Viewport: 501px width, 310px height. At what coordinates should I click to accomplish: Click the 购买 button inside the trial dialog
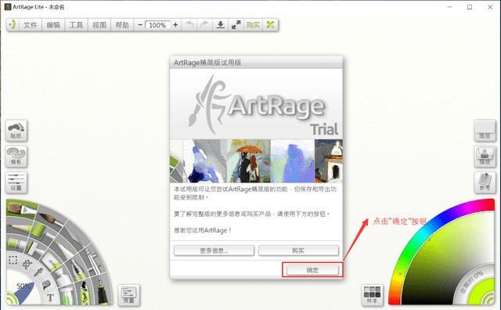point(298,251)
